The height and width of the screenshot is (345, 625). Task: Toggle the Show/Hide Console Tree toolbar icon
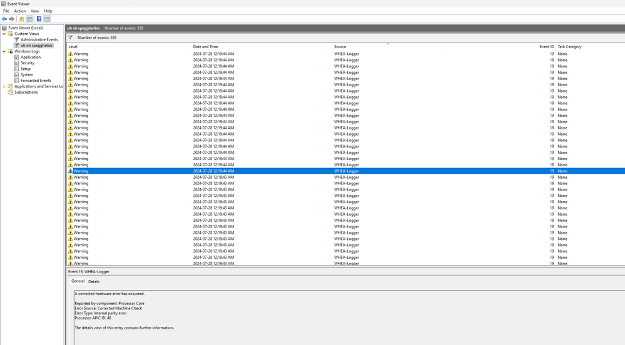pos(29,19)
